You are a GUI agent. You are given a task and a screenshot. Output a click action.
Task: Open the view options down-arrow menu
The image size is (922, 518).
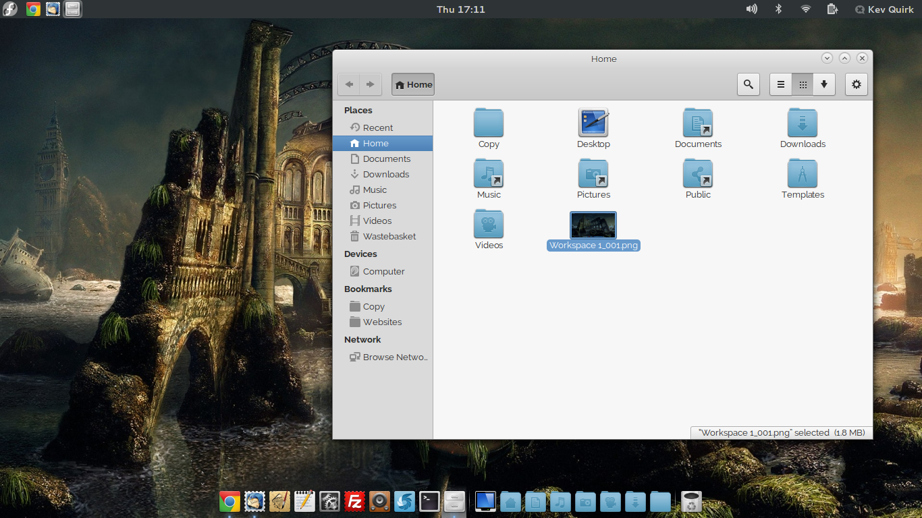click(x=824, y=84)
